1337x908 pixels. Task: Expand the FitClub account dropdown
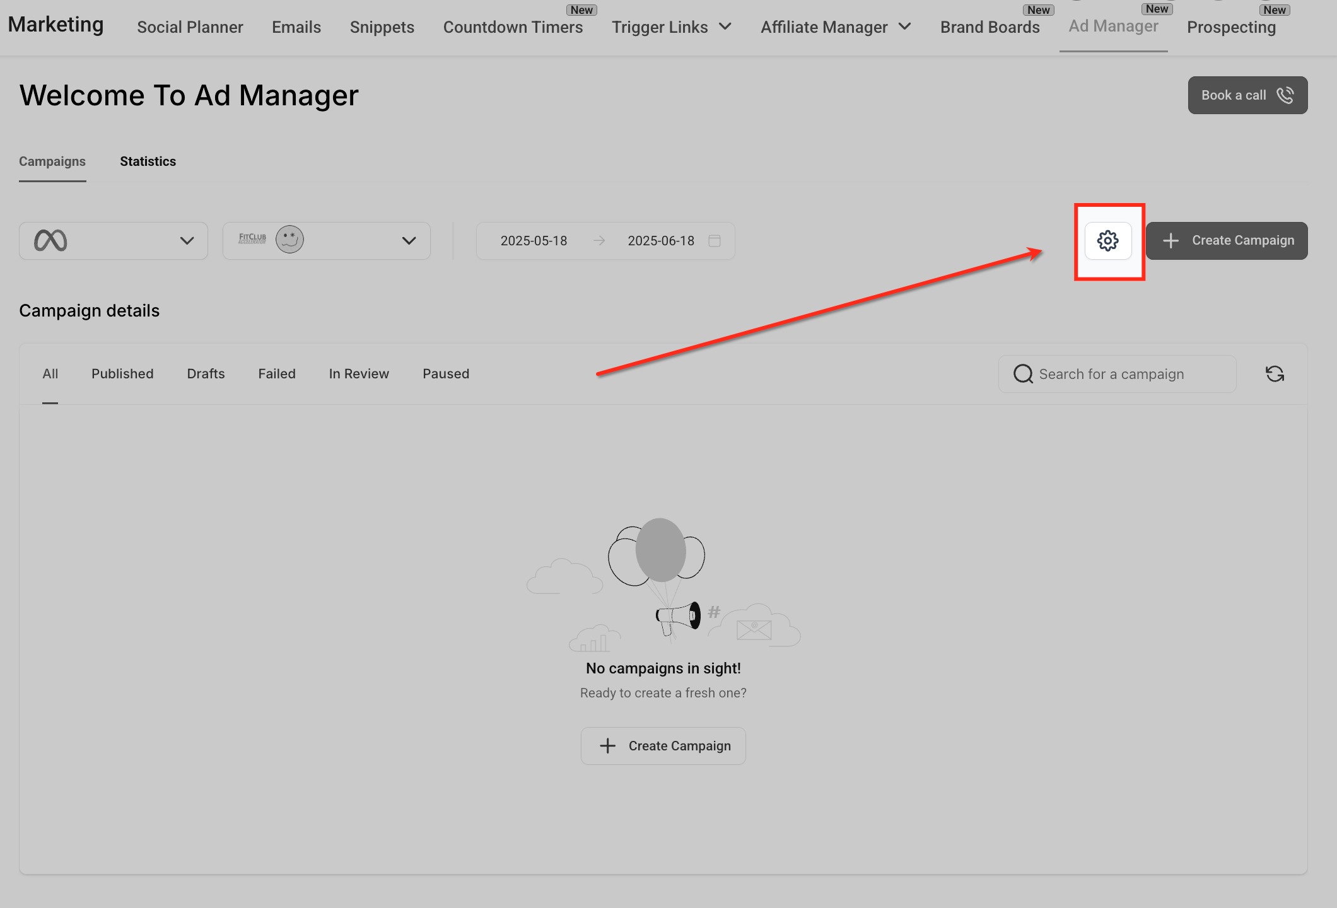pyautogui.click(x=409, y=241)
